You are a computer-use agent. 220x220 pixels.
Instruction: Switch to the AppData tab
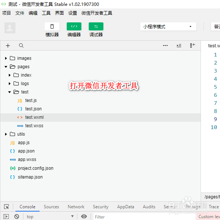point(125,207)
